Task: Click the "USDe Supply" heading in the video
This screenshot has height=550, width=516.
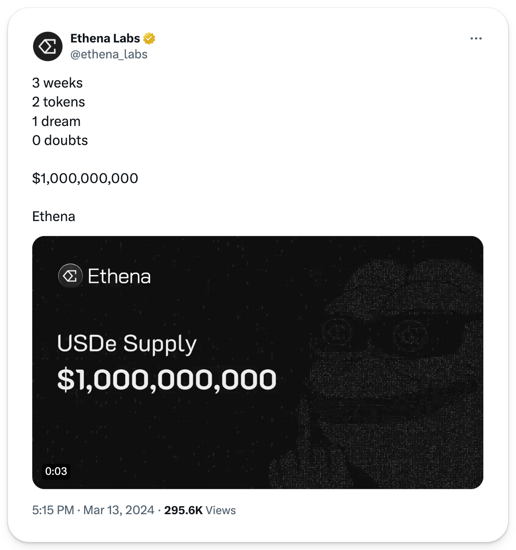Action: pyautogui.click(x=127, y=344)
